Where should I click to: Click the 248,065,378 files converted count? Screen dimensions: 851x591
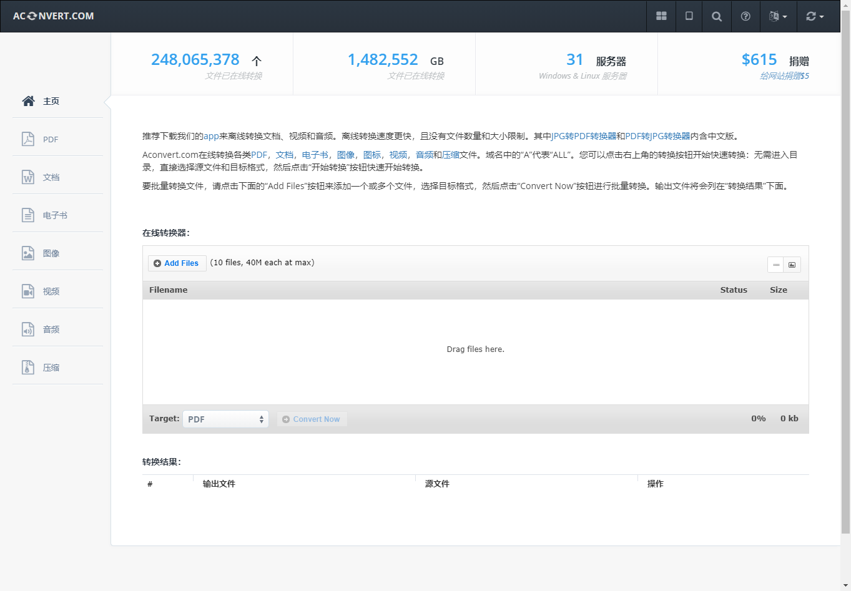click(195, 59)
